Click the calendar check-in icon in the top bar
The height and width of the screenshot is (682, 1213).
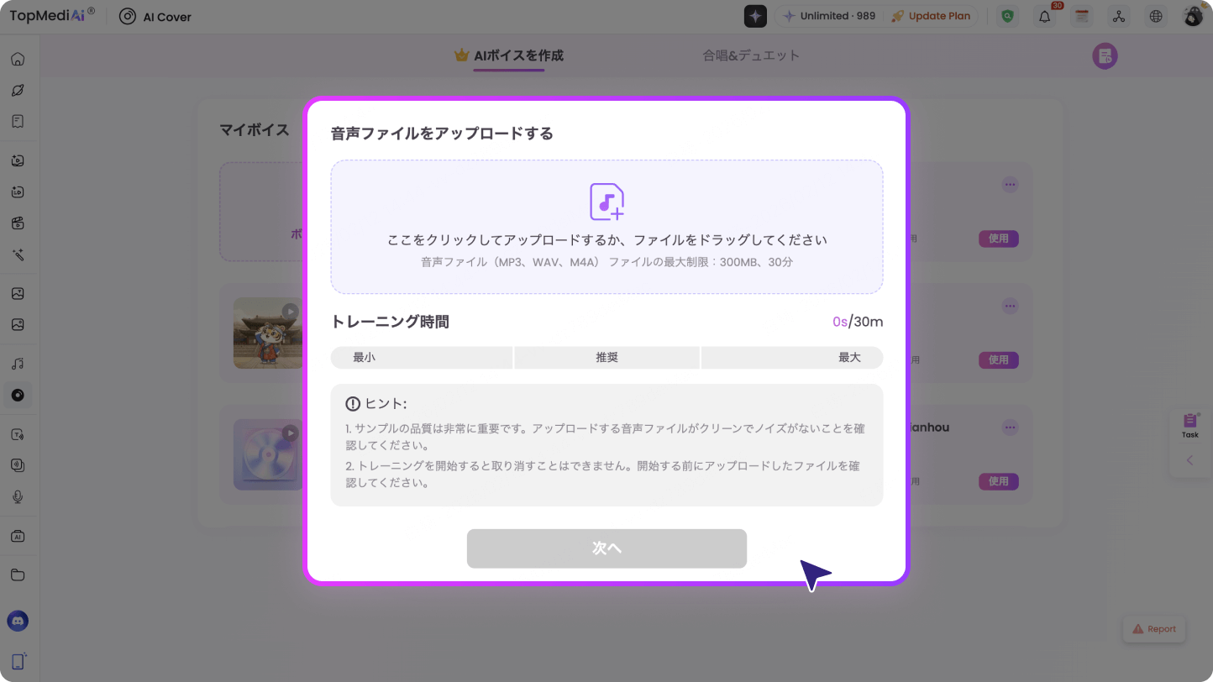click(1081, 16)
